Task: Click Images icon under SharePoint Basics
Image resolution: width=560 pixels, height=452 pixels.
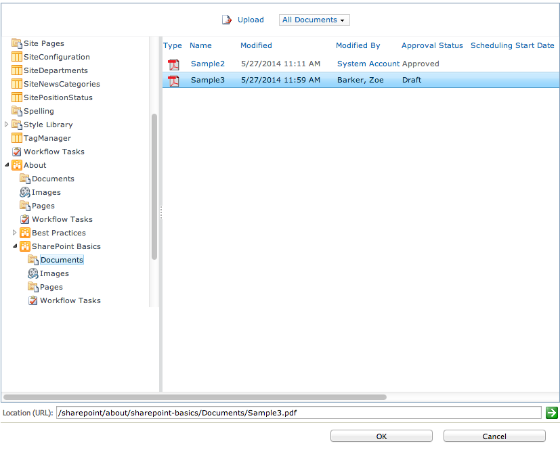Action: pos(33,273)
